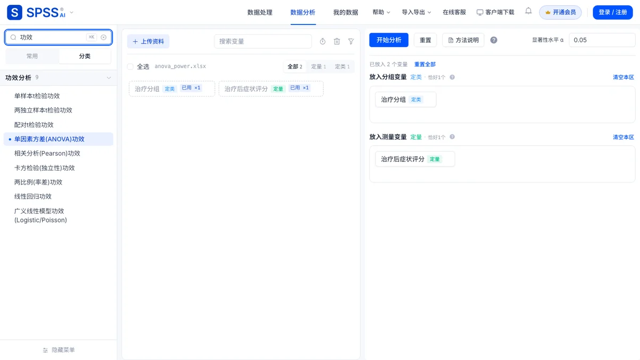Click file name anova_power.xlsx
This screenshot has width=640, height=360.
point(180,67)
